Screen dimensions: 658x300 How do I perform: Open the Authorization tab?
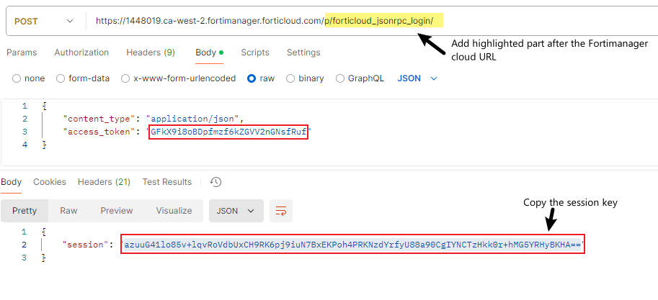pos(81,53)
